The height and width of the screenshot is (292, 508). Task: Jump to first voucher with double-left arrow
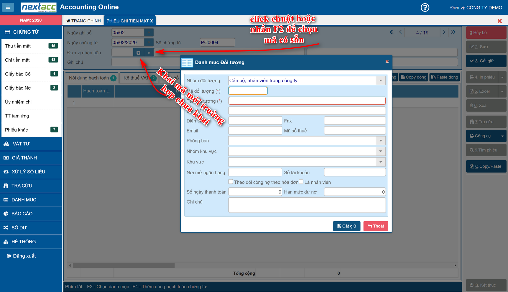[391, 32]
